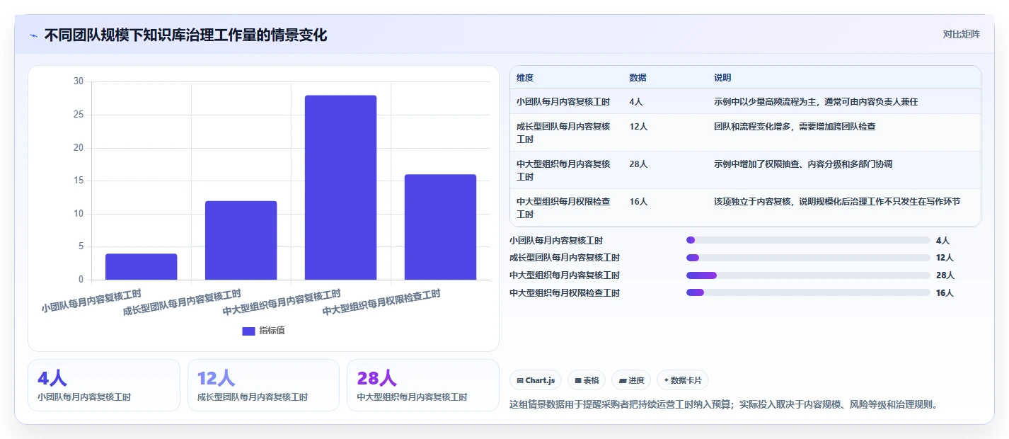1009x439 pixels.
Task: Select the 12人 data card
Action: tap(263, 385)
